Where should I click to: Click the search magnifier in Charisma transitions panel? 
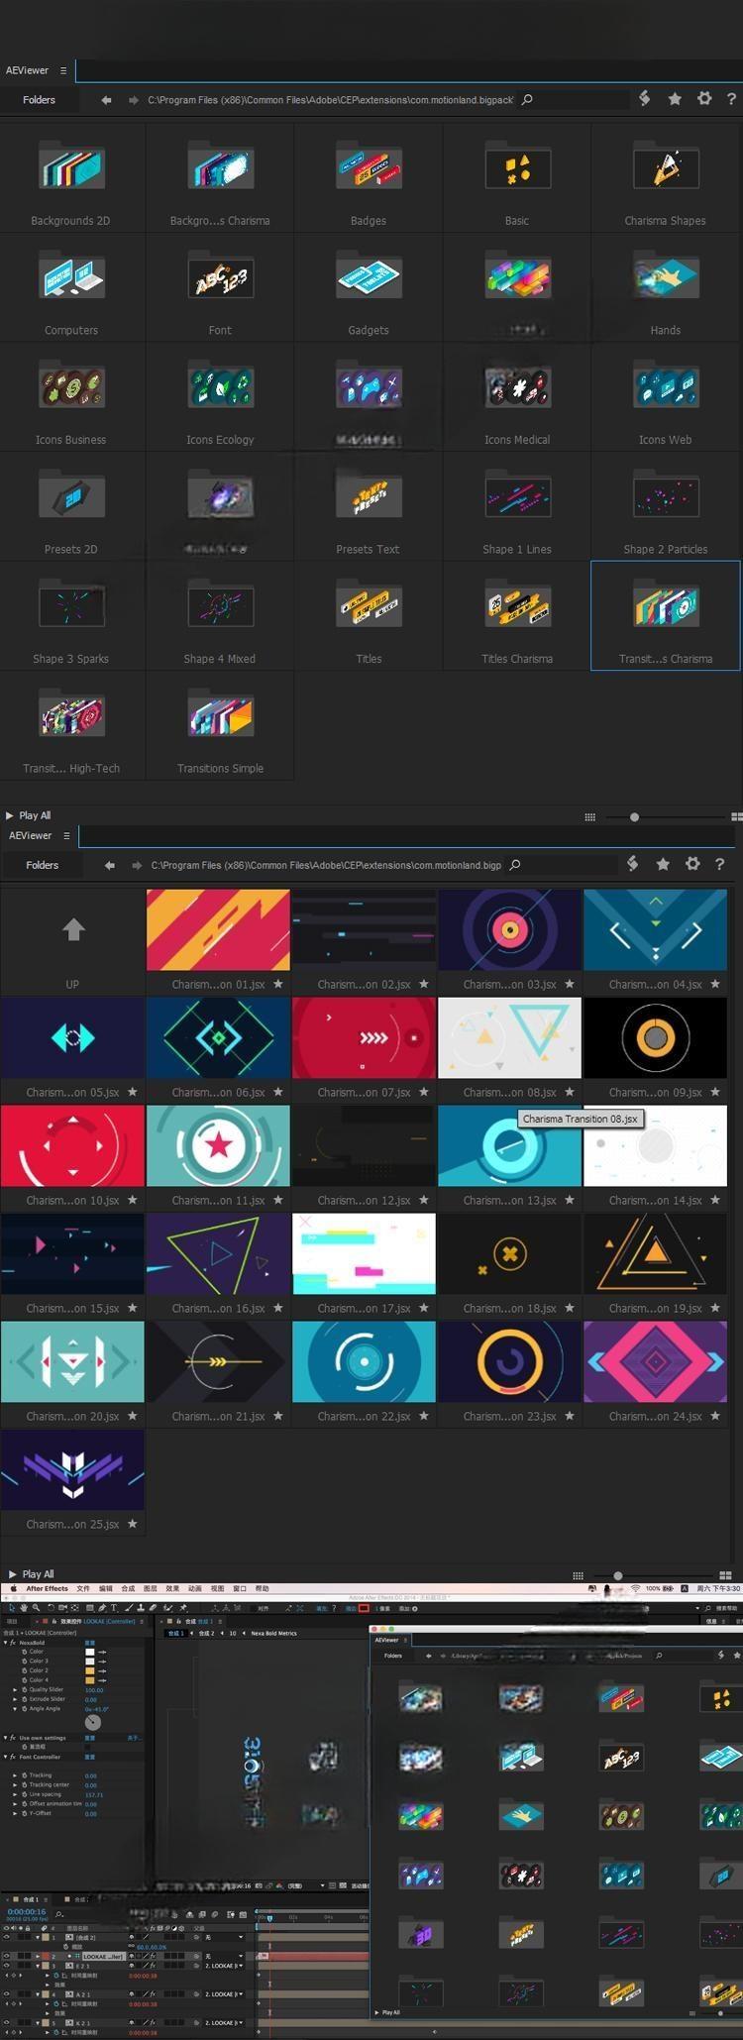click(515, 865)
